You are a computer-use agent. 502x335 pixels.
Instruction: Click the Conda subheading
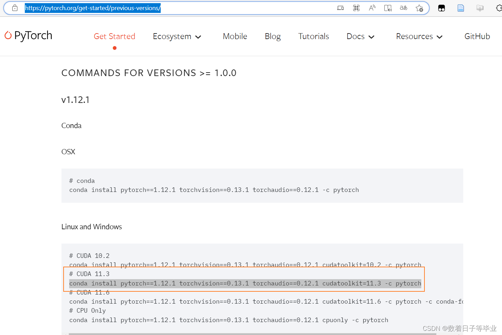pyautogui.click(x=71, y=126)
